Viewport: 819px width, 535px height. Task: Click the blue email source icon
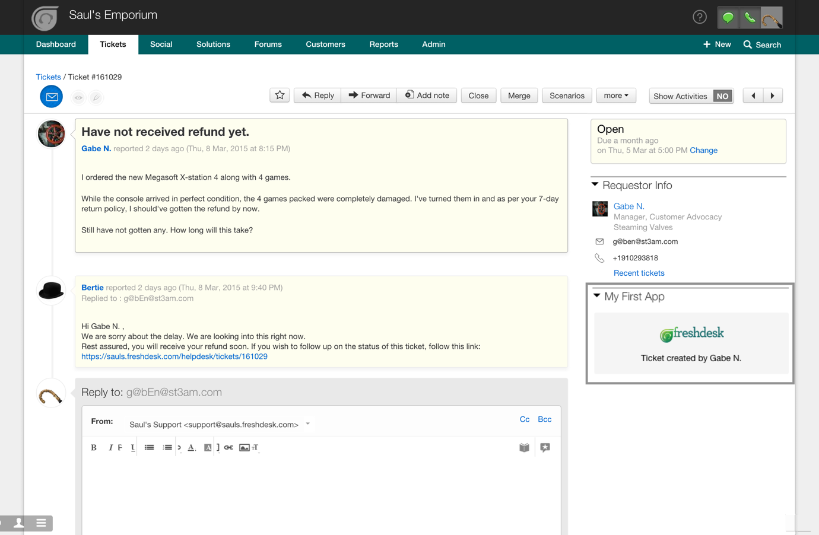[52, 97]
